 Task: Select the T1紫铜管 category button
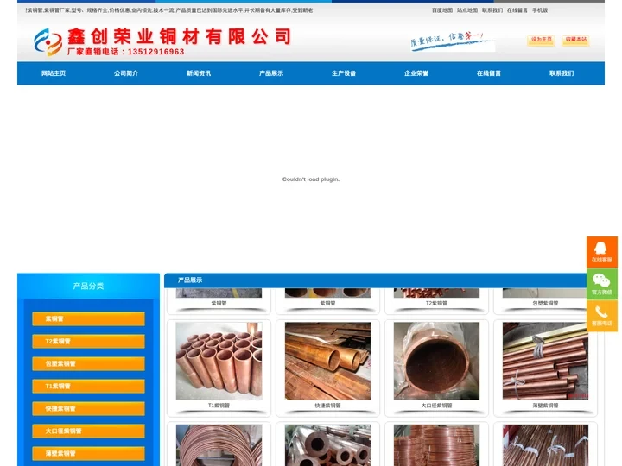[x=88, y=386]
